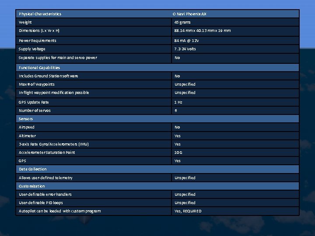Select the 'Airspeed' row label
This screenshot has width=315, height=236.
[26, 127]
